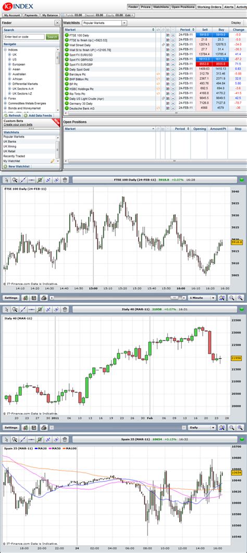
Task: Open chart icon on the Wall Street Daily row
Action: coord(168,45)
